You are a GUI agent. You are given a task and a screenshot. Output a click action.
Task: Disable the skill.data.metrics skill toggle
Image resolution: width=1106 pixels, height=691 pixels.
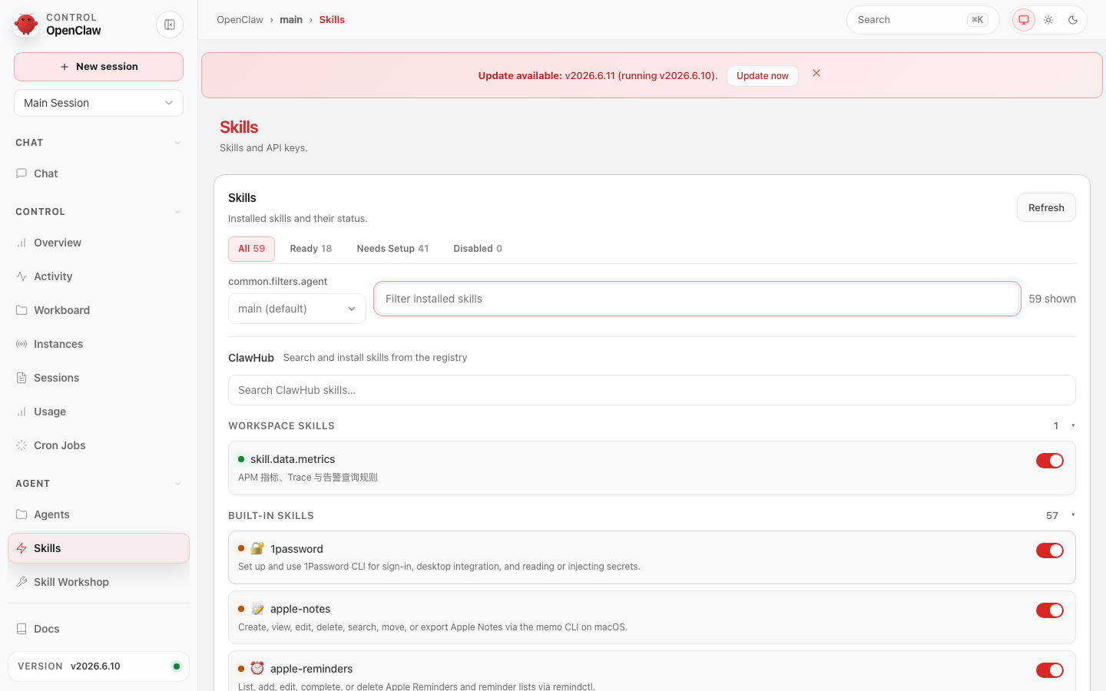click(1050, 461)
